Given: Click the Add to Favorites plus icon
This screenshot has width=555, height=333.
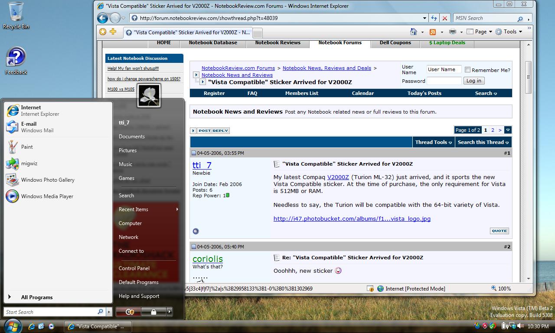Looking at the screenshot, I should pos(113,32).
